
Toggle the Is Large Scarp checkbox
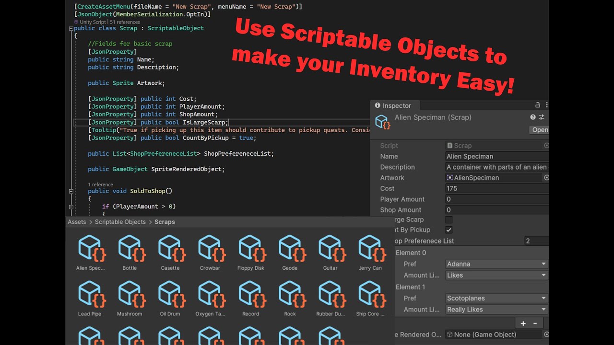[x=449, y=219]
